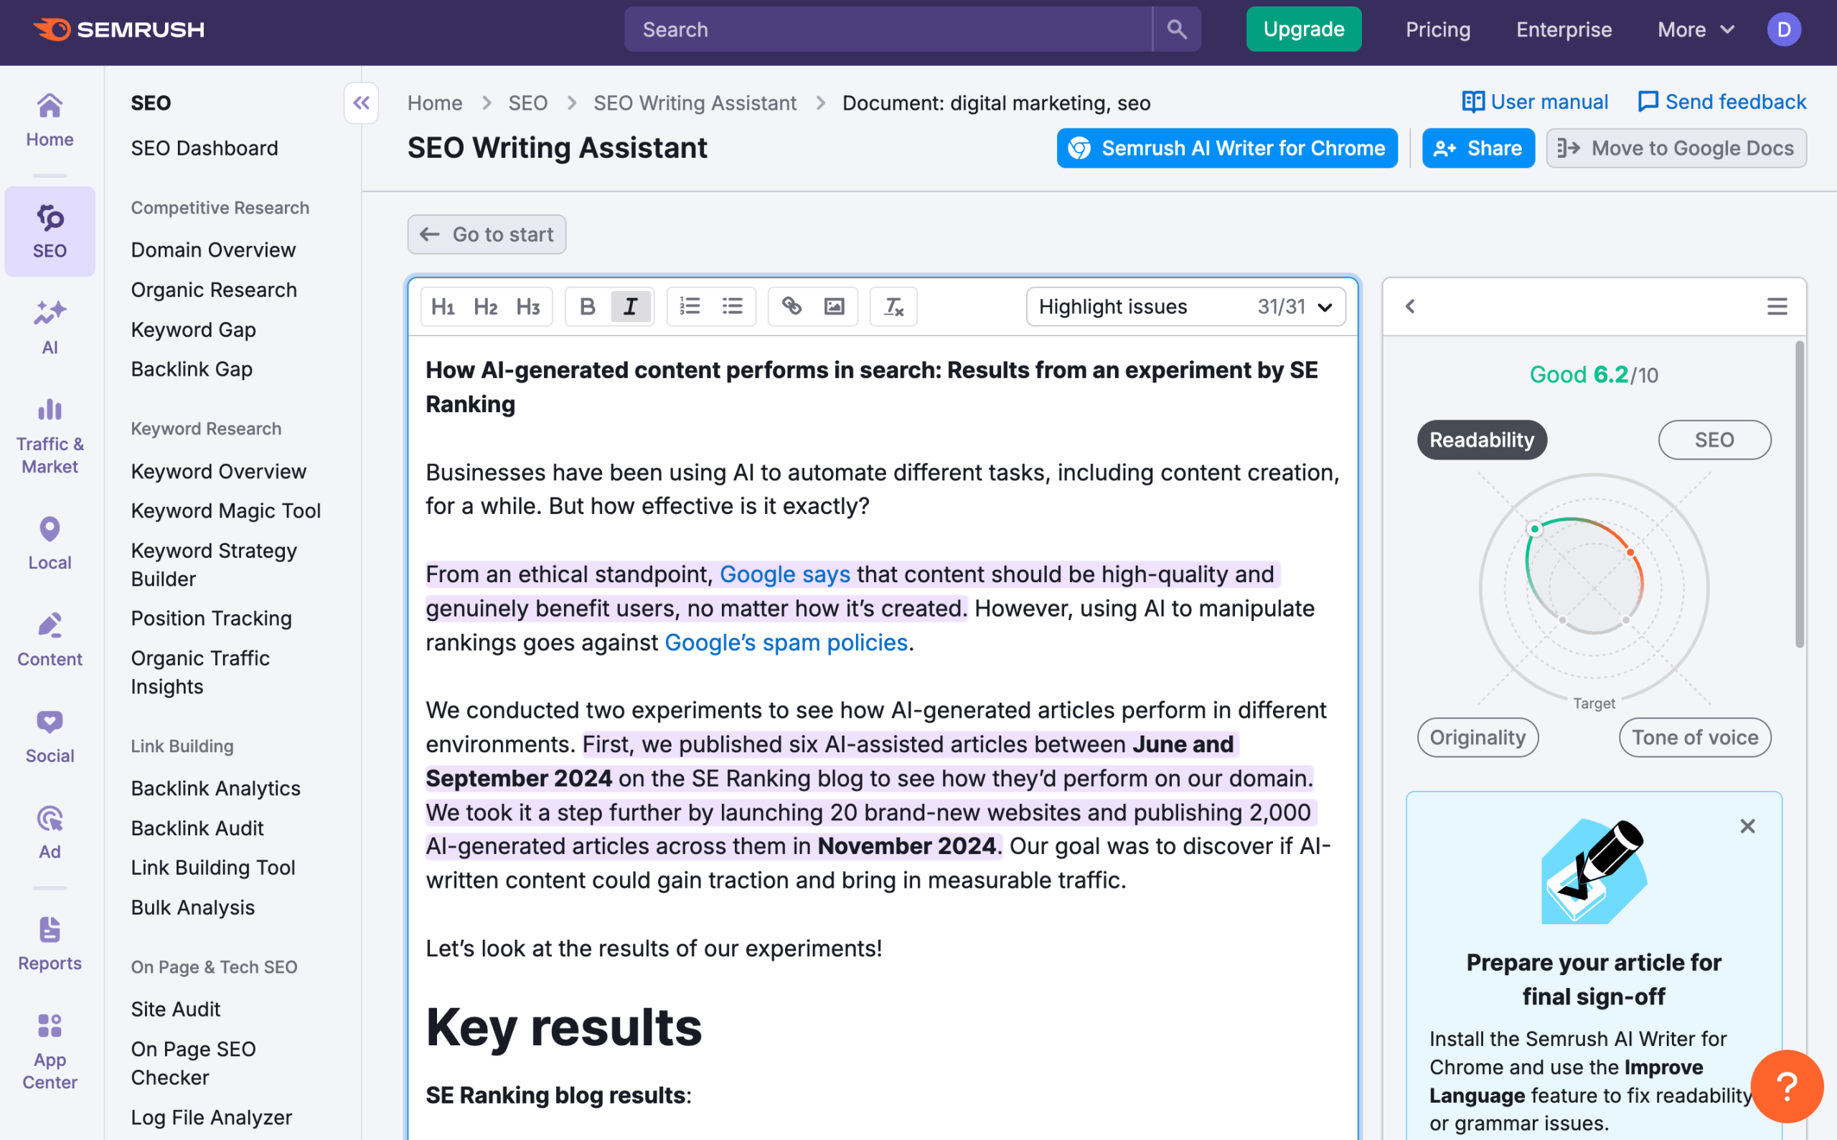Follow the Google's spam policies link
The image size is (1837, 1140).
point(785,642)
